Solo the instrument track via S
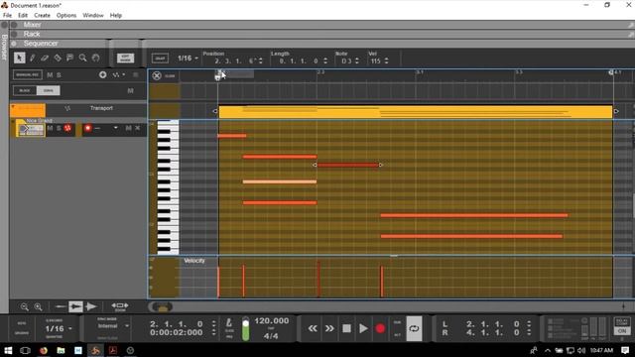Screen dimensions: 635x357 tap(59, 128)
